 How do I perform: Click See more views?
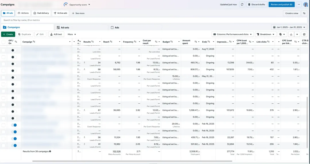(x=78, y=13)
